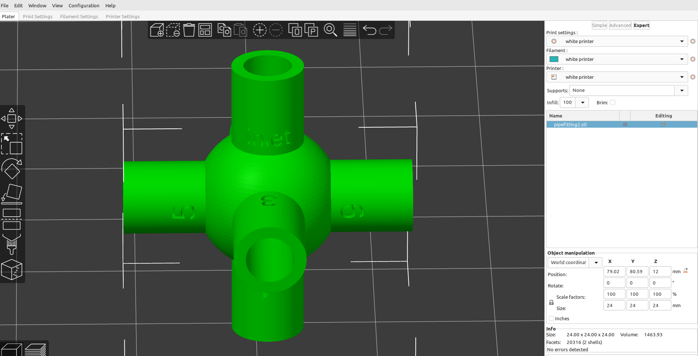Open the Filament preset dropdown
Screen dimensions: 698x356
pos(681,59)
